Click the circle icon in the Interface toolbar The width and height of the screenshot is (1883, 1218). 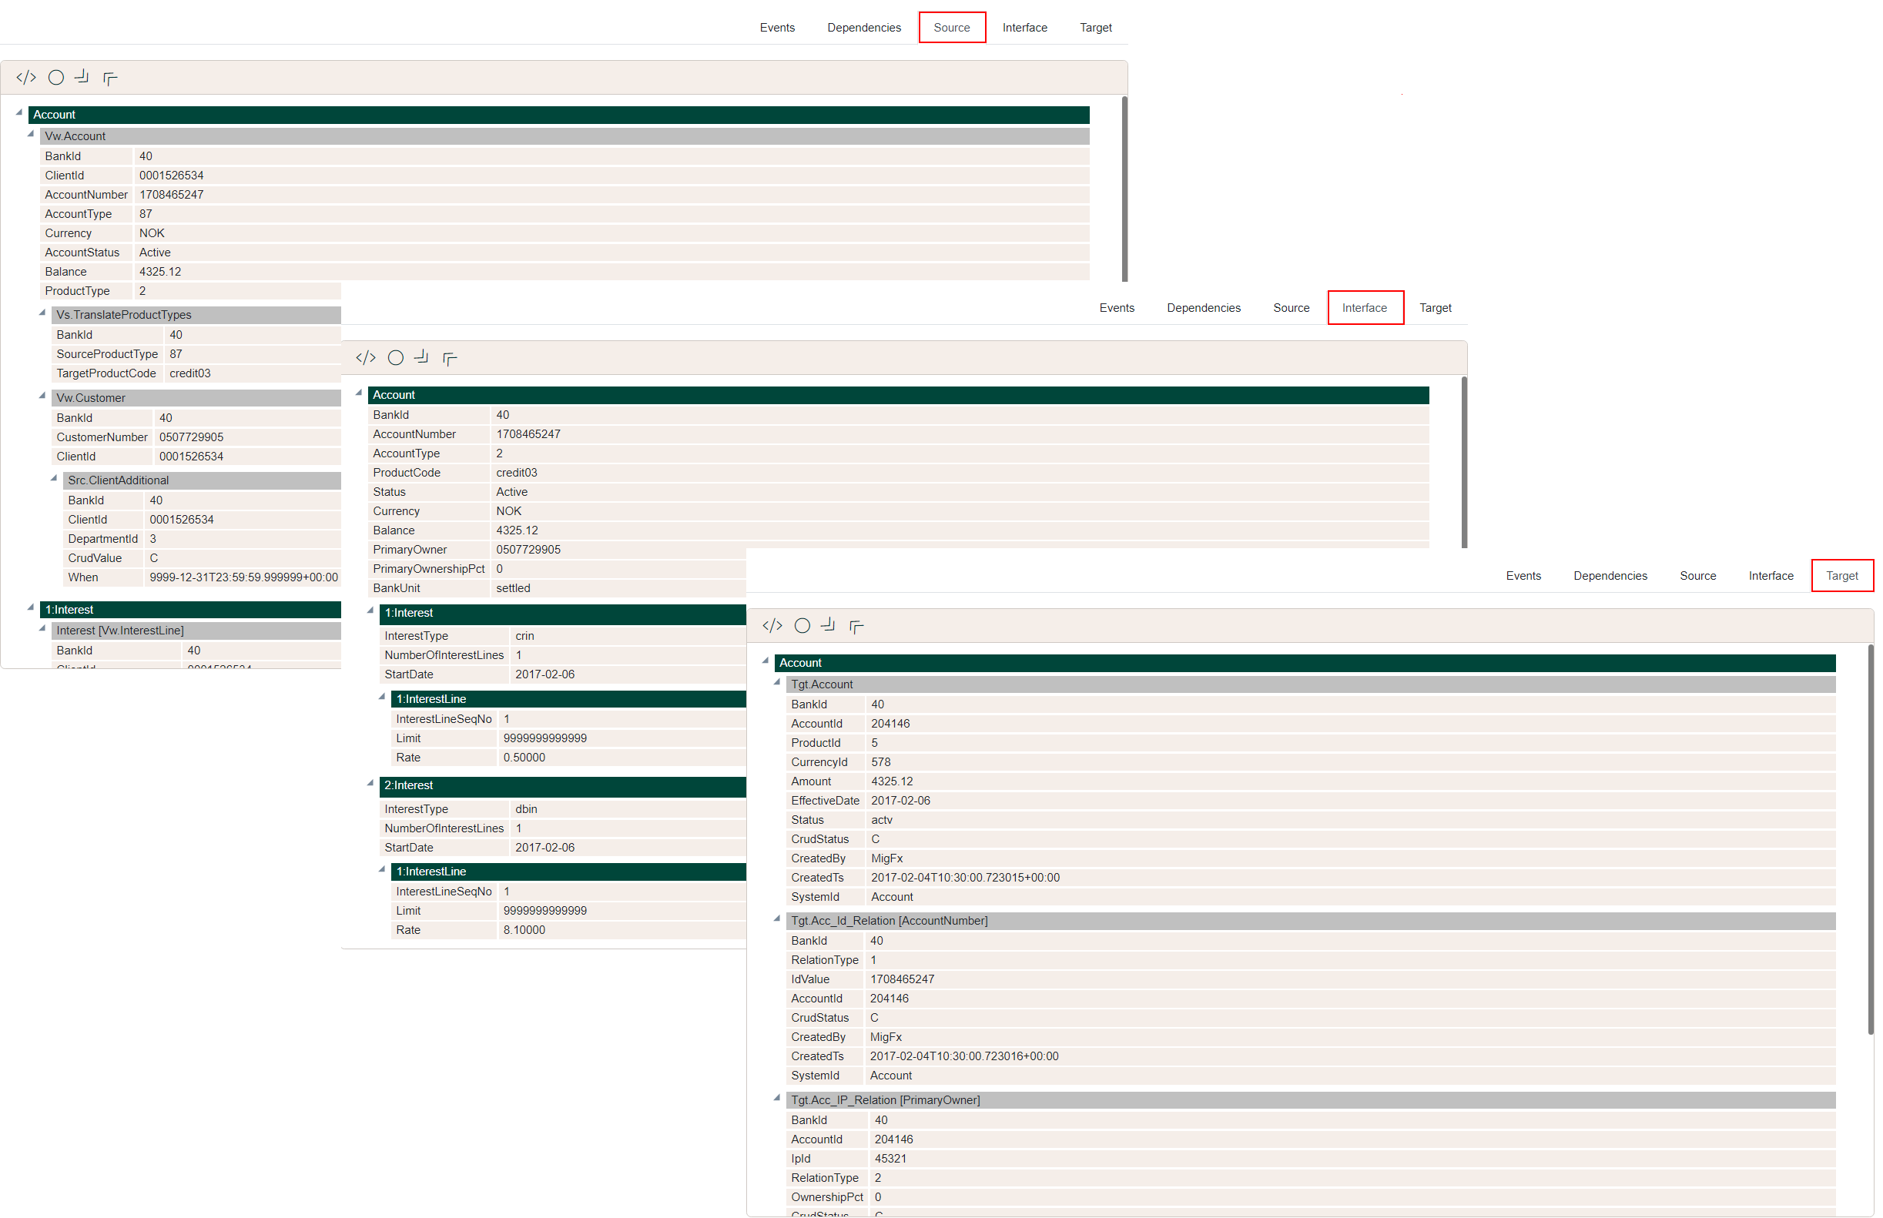(396, 357)
